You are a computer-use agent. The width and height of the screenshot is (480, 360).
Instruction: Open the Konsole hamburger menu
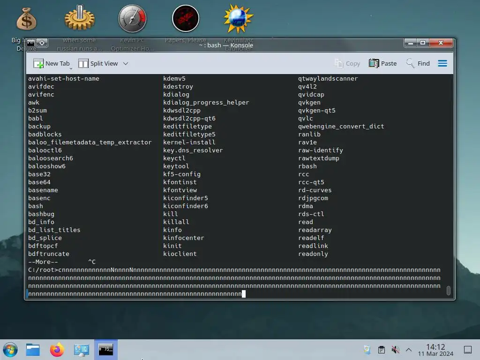coord(442,63)
